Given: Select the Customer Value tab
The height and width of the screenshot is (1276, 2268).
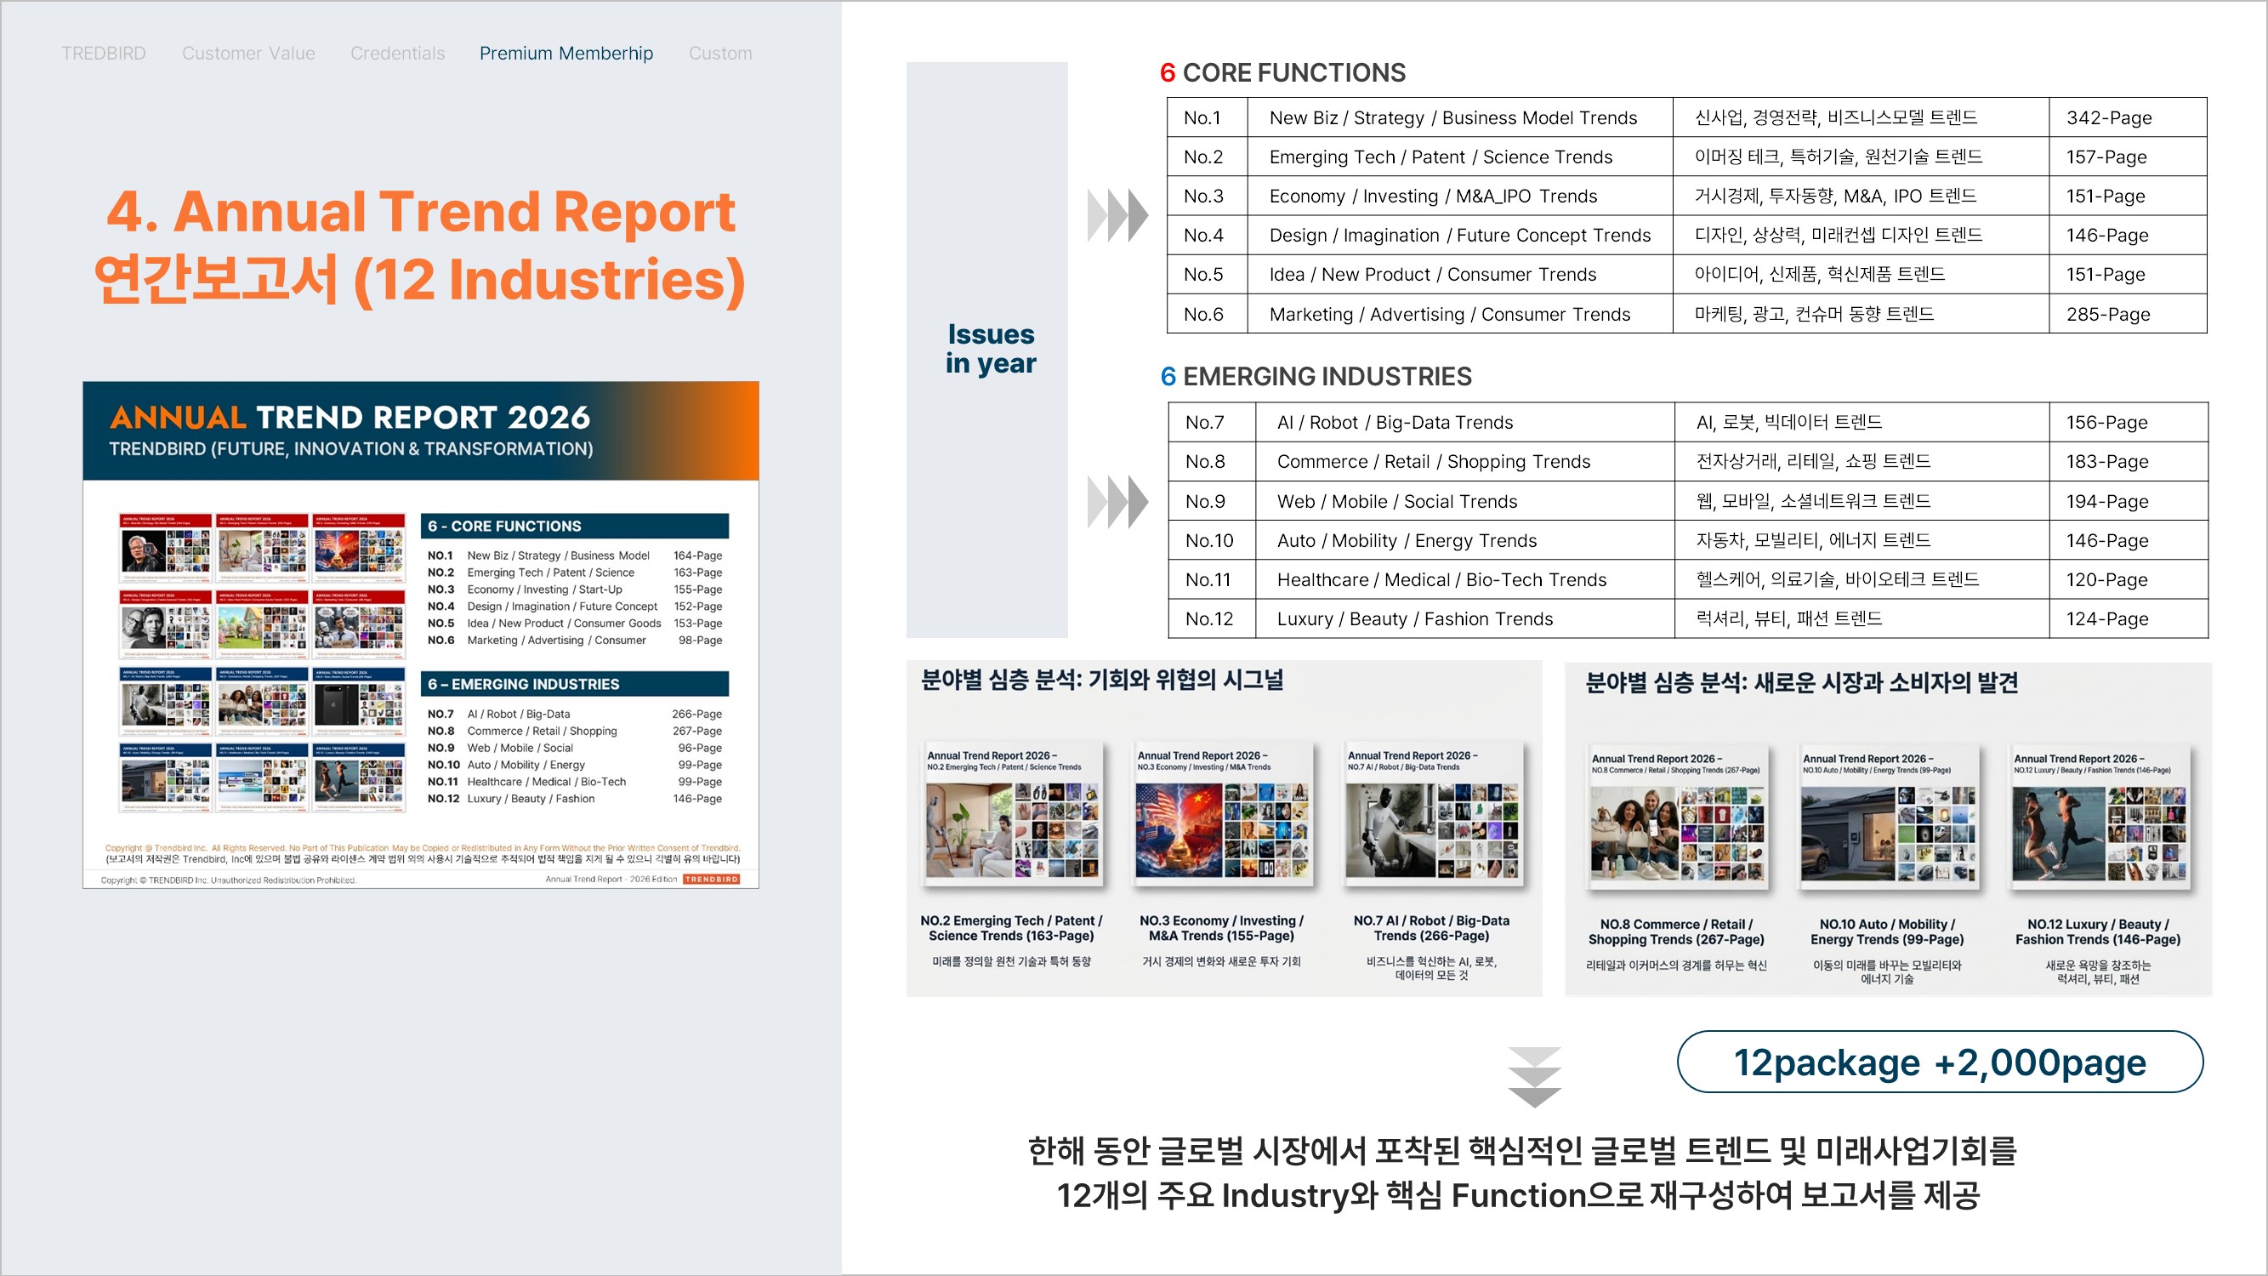Looking at the screenshot, I should (248, 54).
